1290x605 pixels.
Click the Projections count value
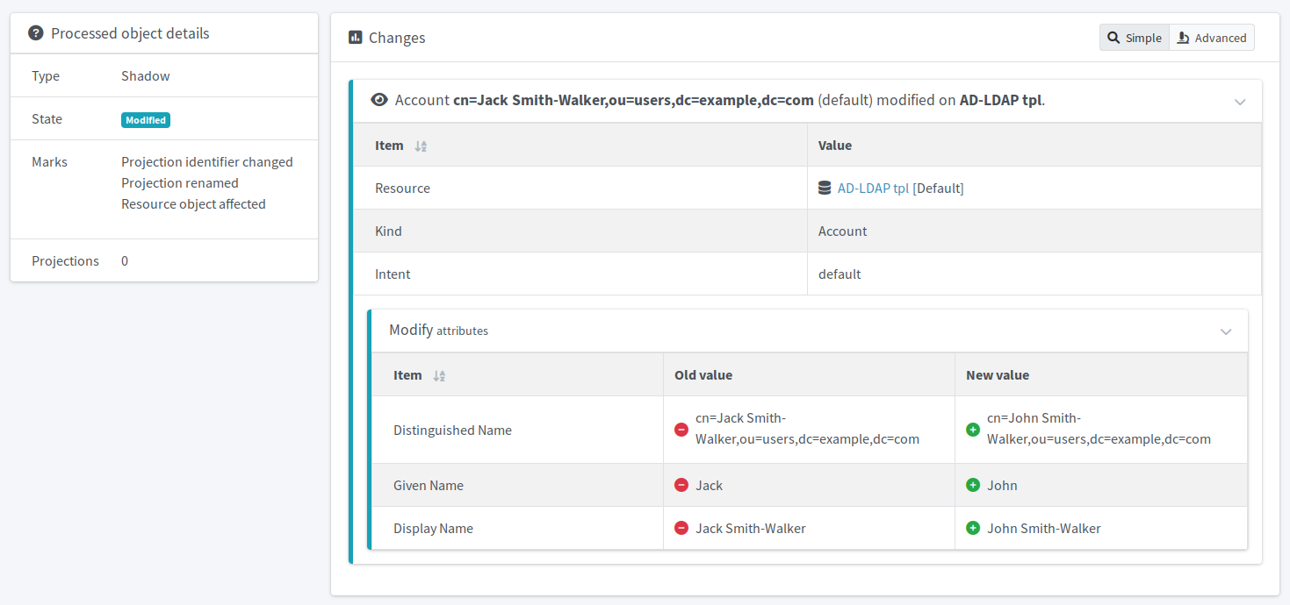tap(124, 260)
